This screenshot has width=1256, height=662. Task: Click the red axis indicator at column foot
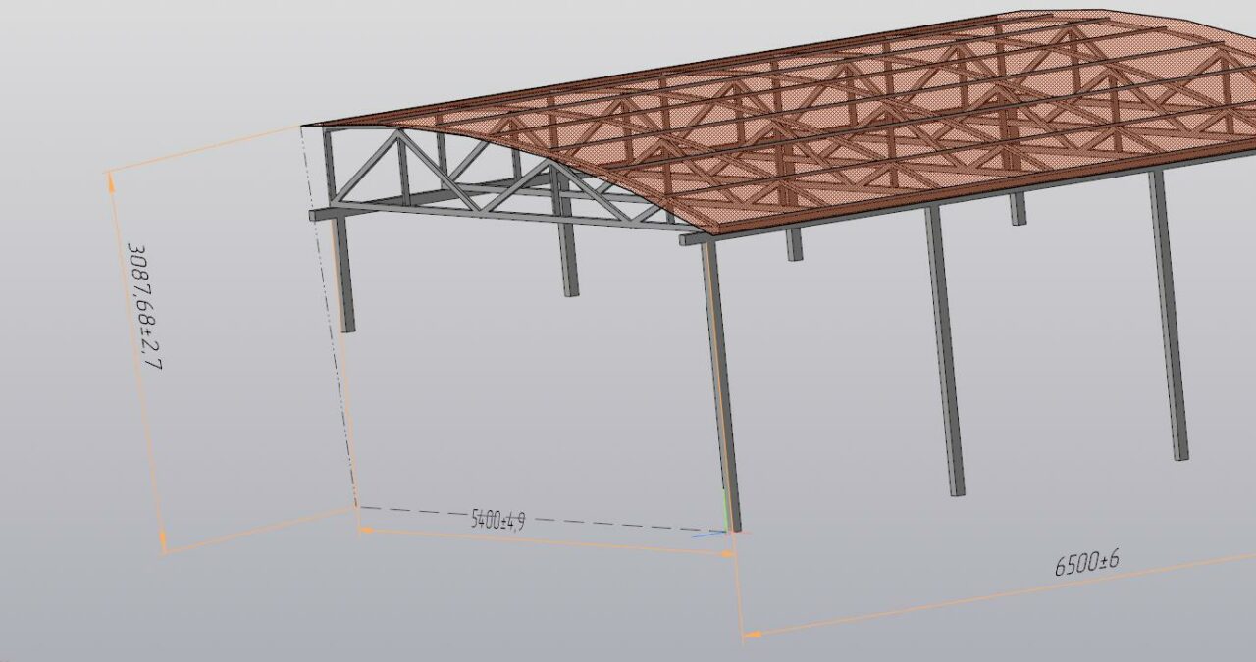point(743,533)
